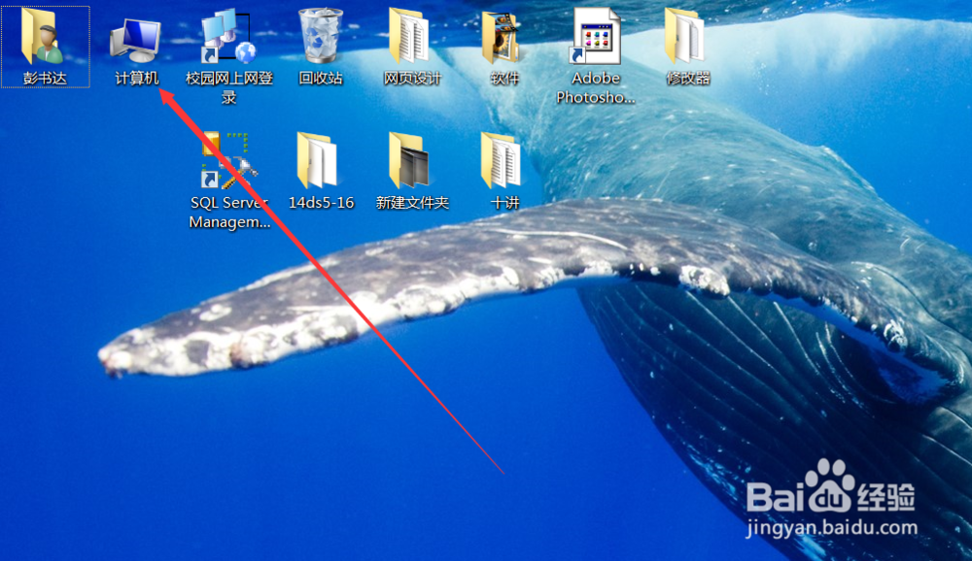
Task: Select the 校园网上网登录 shortcut icon
Action: pos(227,36)
